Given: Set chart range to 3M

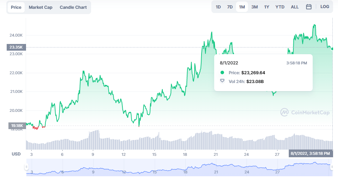Looking at the screenshot, I should click(x=254, y=7).
